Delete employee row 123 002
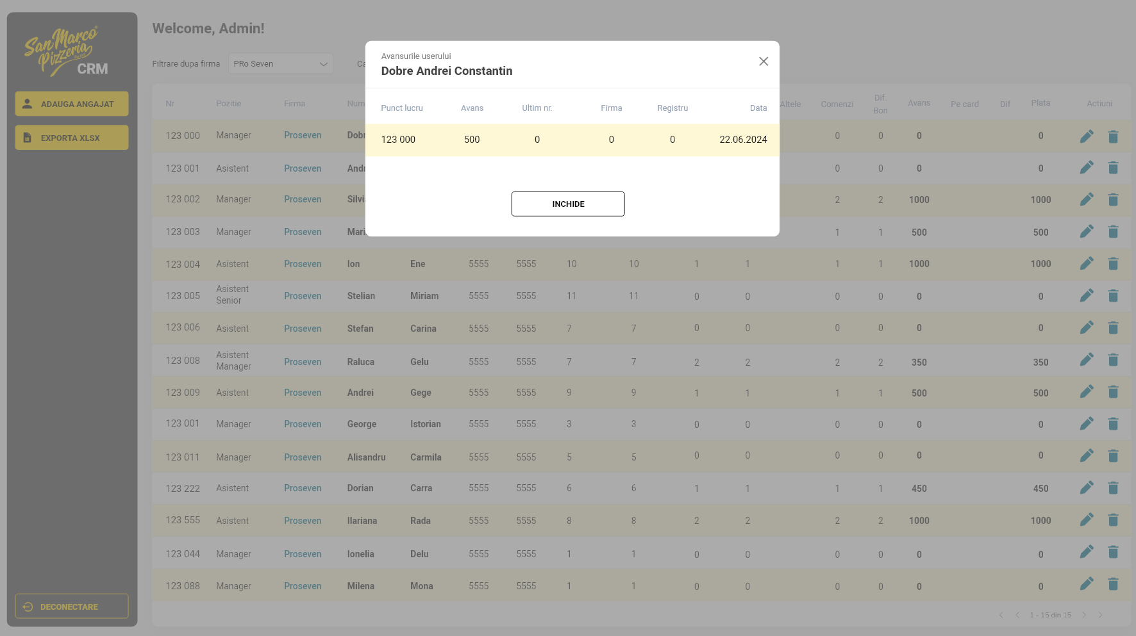Screen dimensions: 1136x636 click(1113, 199)
